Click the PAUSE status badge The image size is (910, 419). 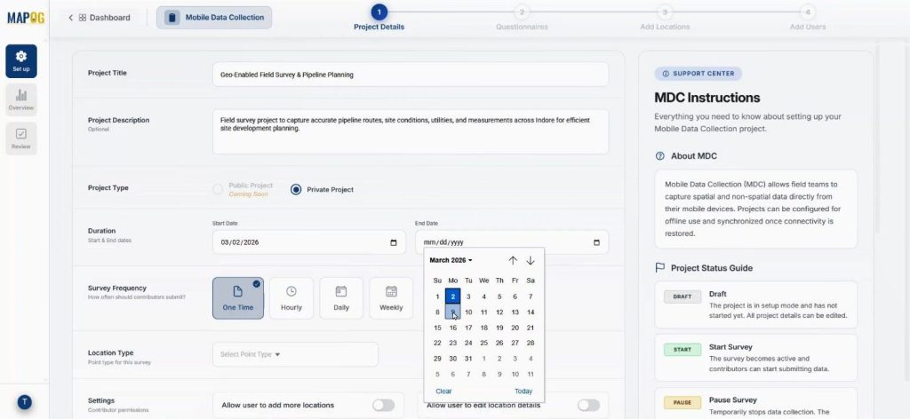point(682,402)
